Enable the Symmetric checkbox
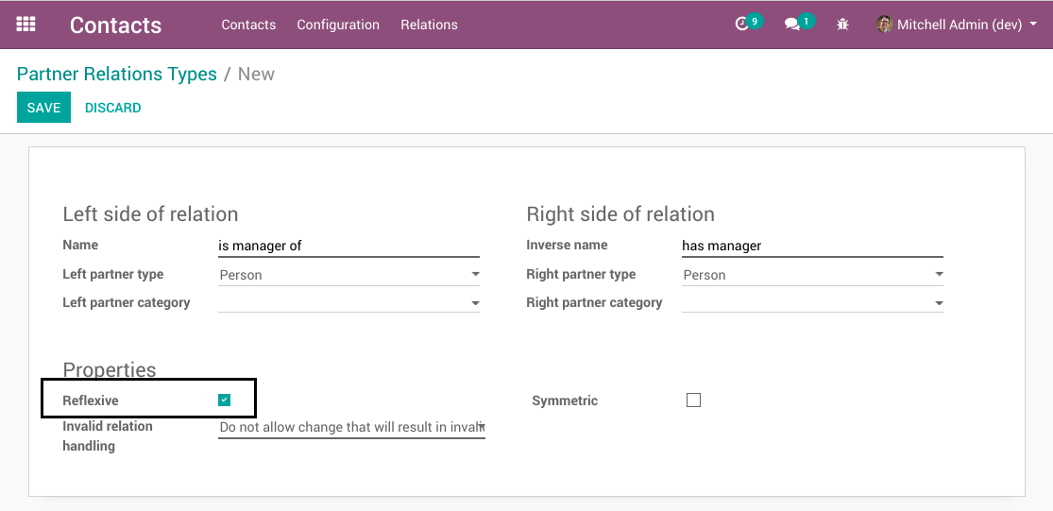 [x=693, y=400]
